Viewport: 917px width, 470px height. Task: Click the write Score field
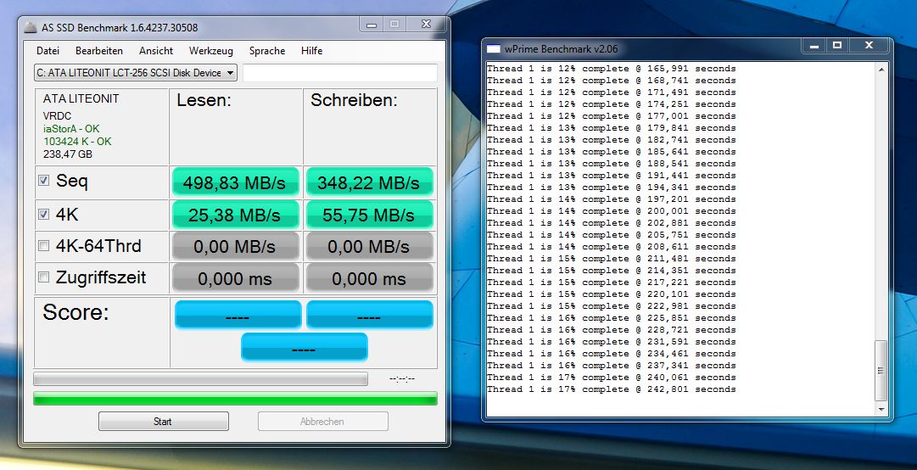point(370,315)
